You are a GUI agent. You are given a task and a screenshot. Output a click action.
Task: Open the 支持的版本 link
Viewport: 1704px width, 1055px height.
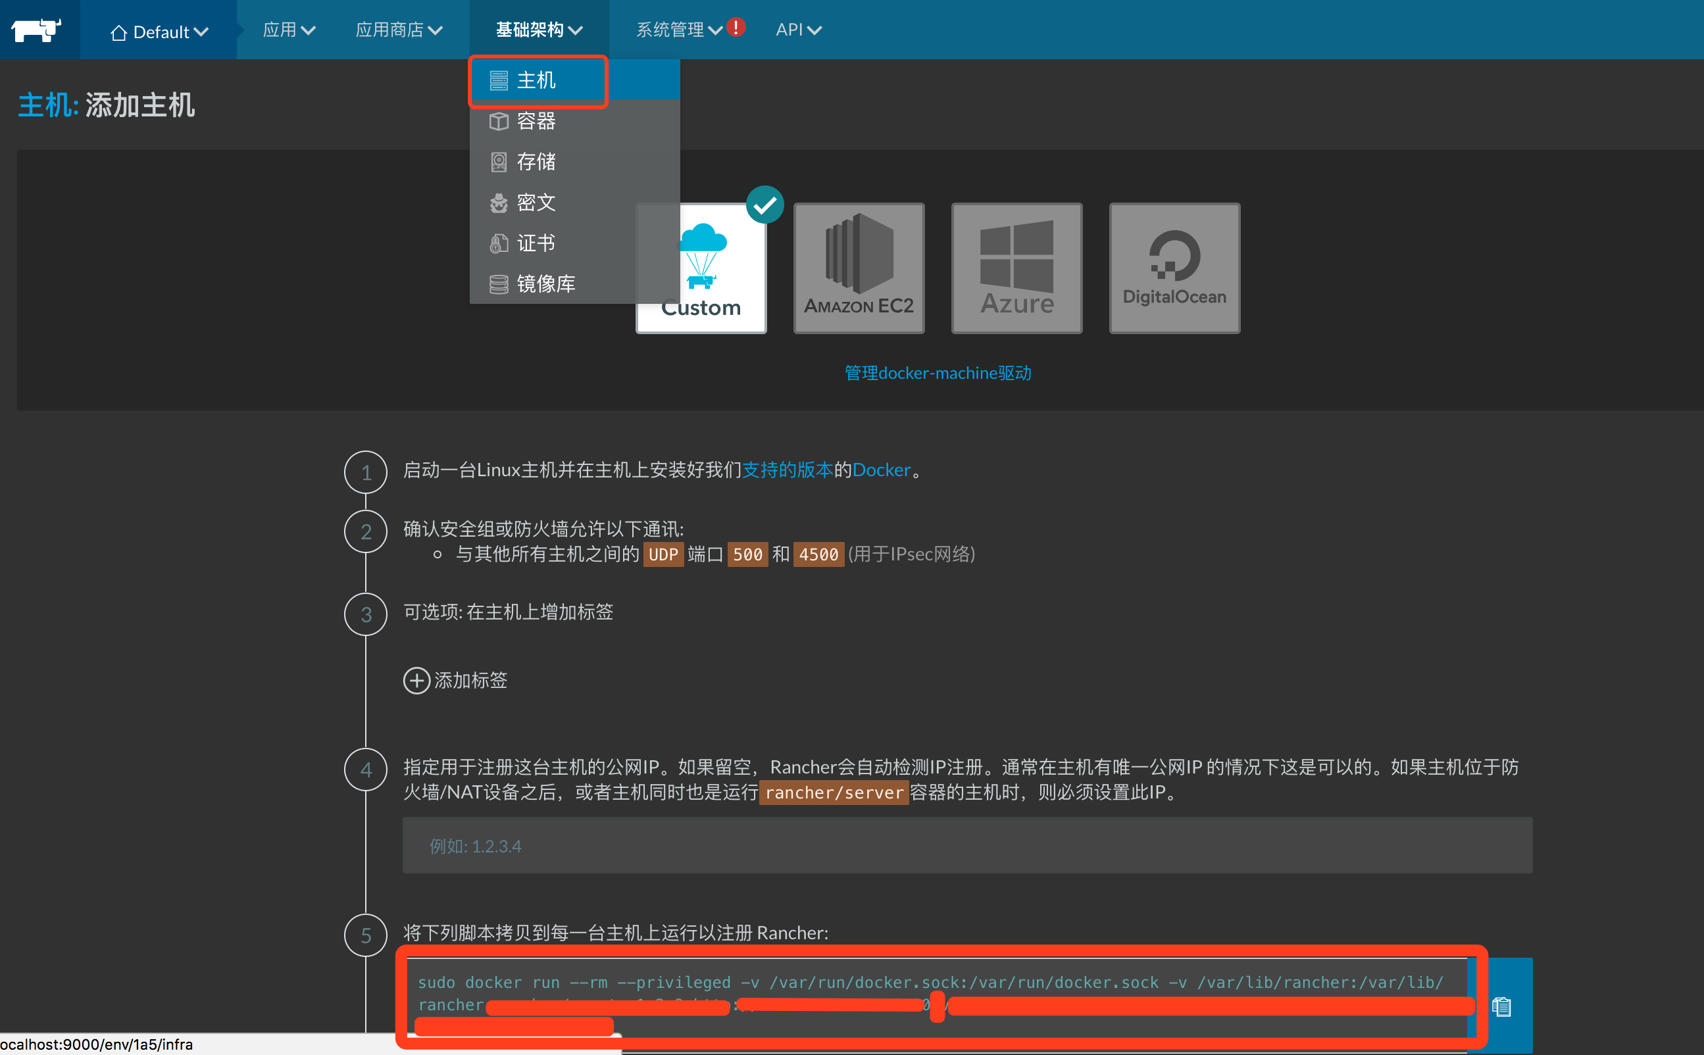[x=787, y=470]
